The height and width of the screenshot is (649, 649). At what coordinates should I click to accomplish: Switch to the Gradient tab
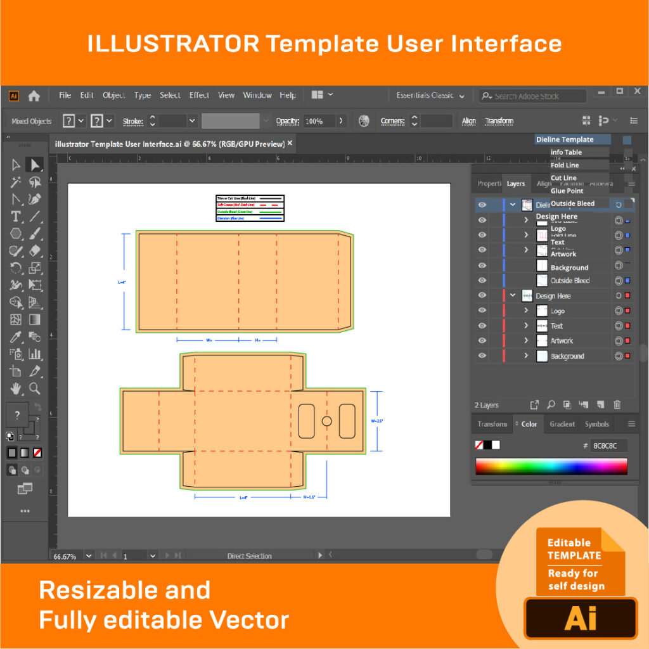(x=562, y=424)
